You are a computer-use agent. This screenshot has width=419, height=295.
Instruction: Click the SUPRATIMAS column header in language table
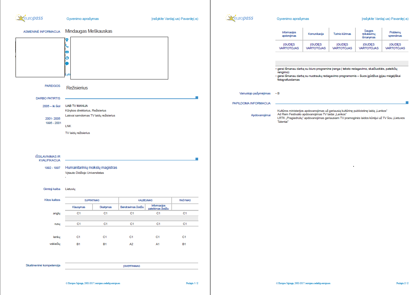coord(92,200)
